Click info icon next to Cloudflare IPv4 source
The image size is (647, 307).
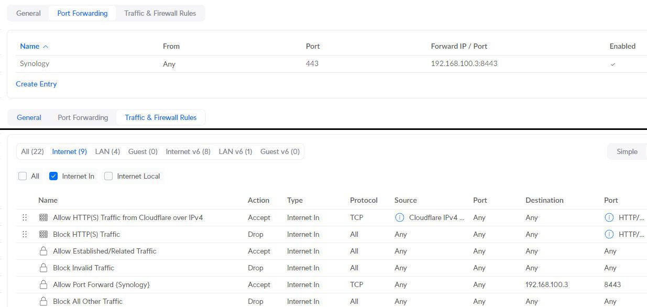(399, 217)
